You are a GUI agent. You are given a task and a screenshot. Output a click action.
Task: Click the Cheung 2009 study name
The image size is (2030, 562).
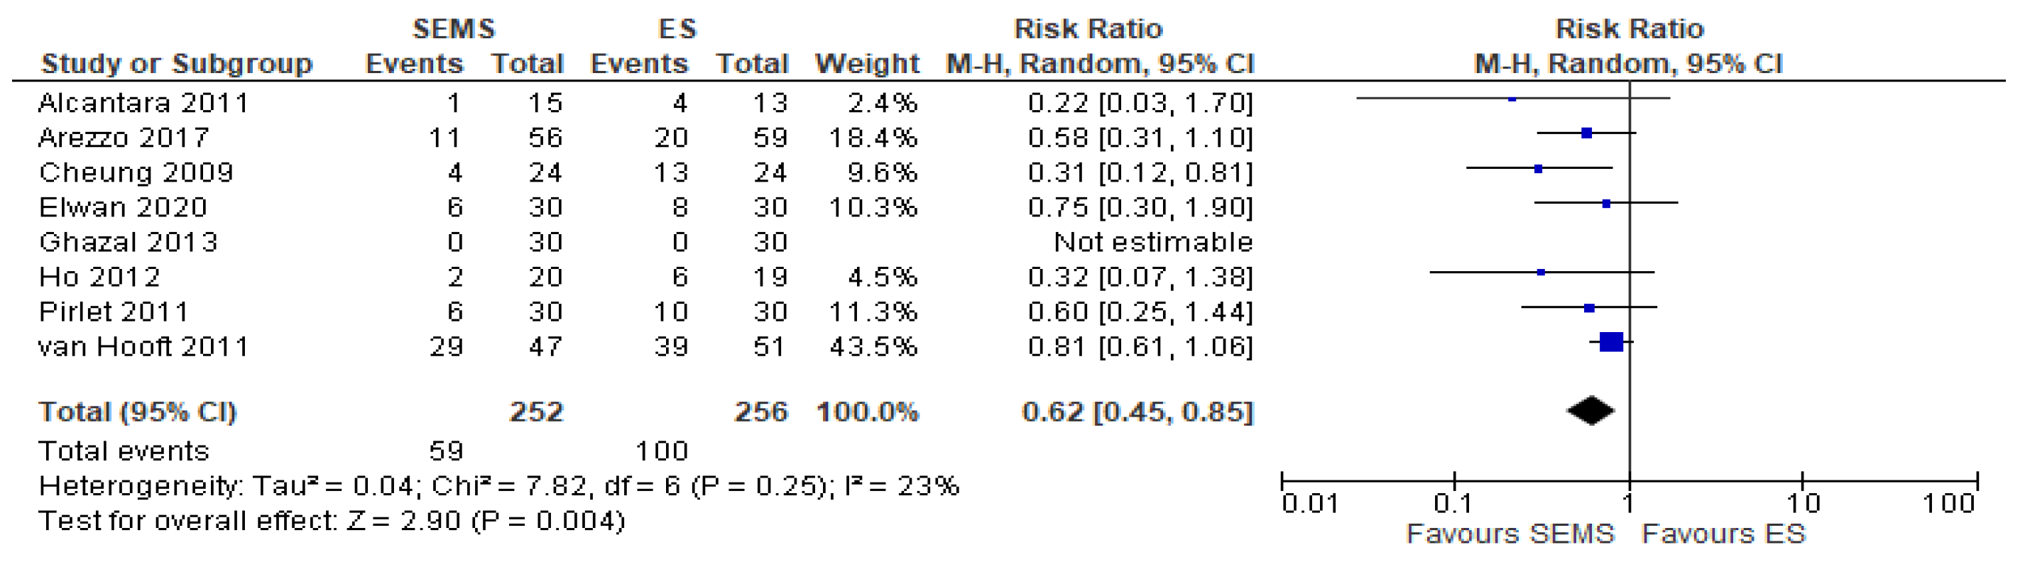(x=136, y=172)
